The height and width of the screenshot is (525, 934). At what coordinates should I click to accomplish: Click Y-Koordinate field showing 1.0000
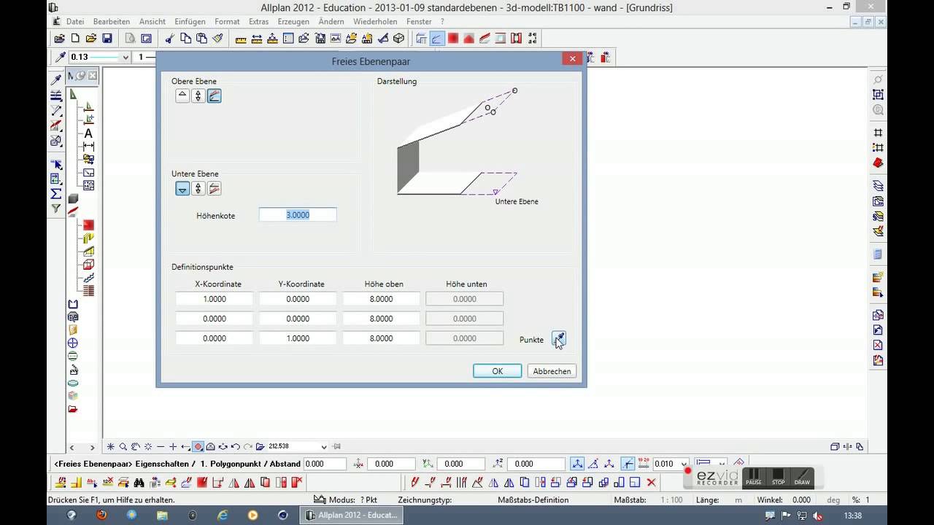coord(298,338)
